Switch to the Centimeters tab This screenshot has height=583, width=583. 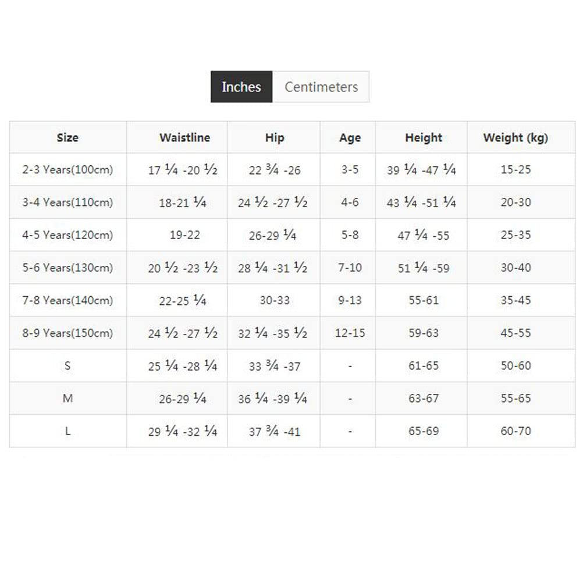pyautogui.click(x=321, y=87)
